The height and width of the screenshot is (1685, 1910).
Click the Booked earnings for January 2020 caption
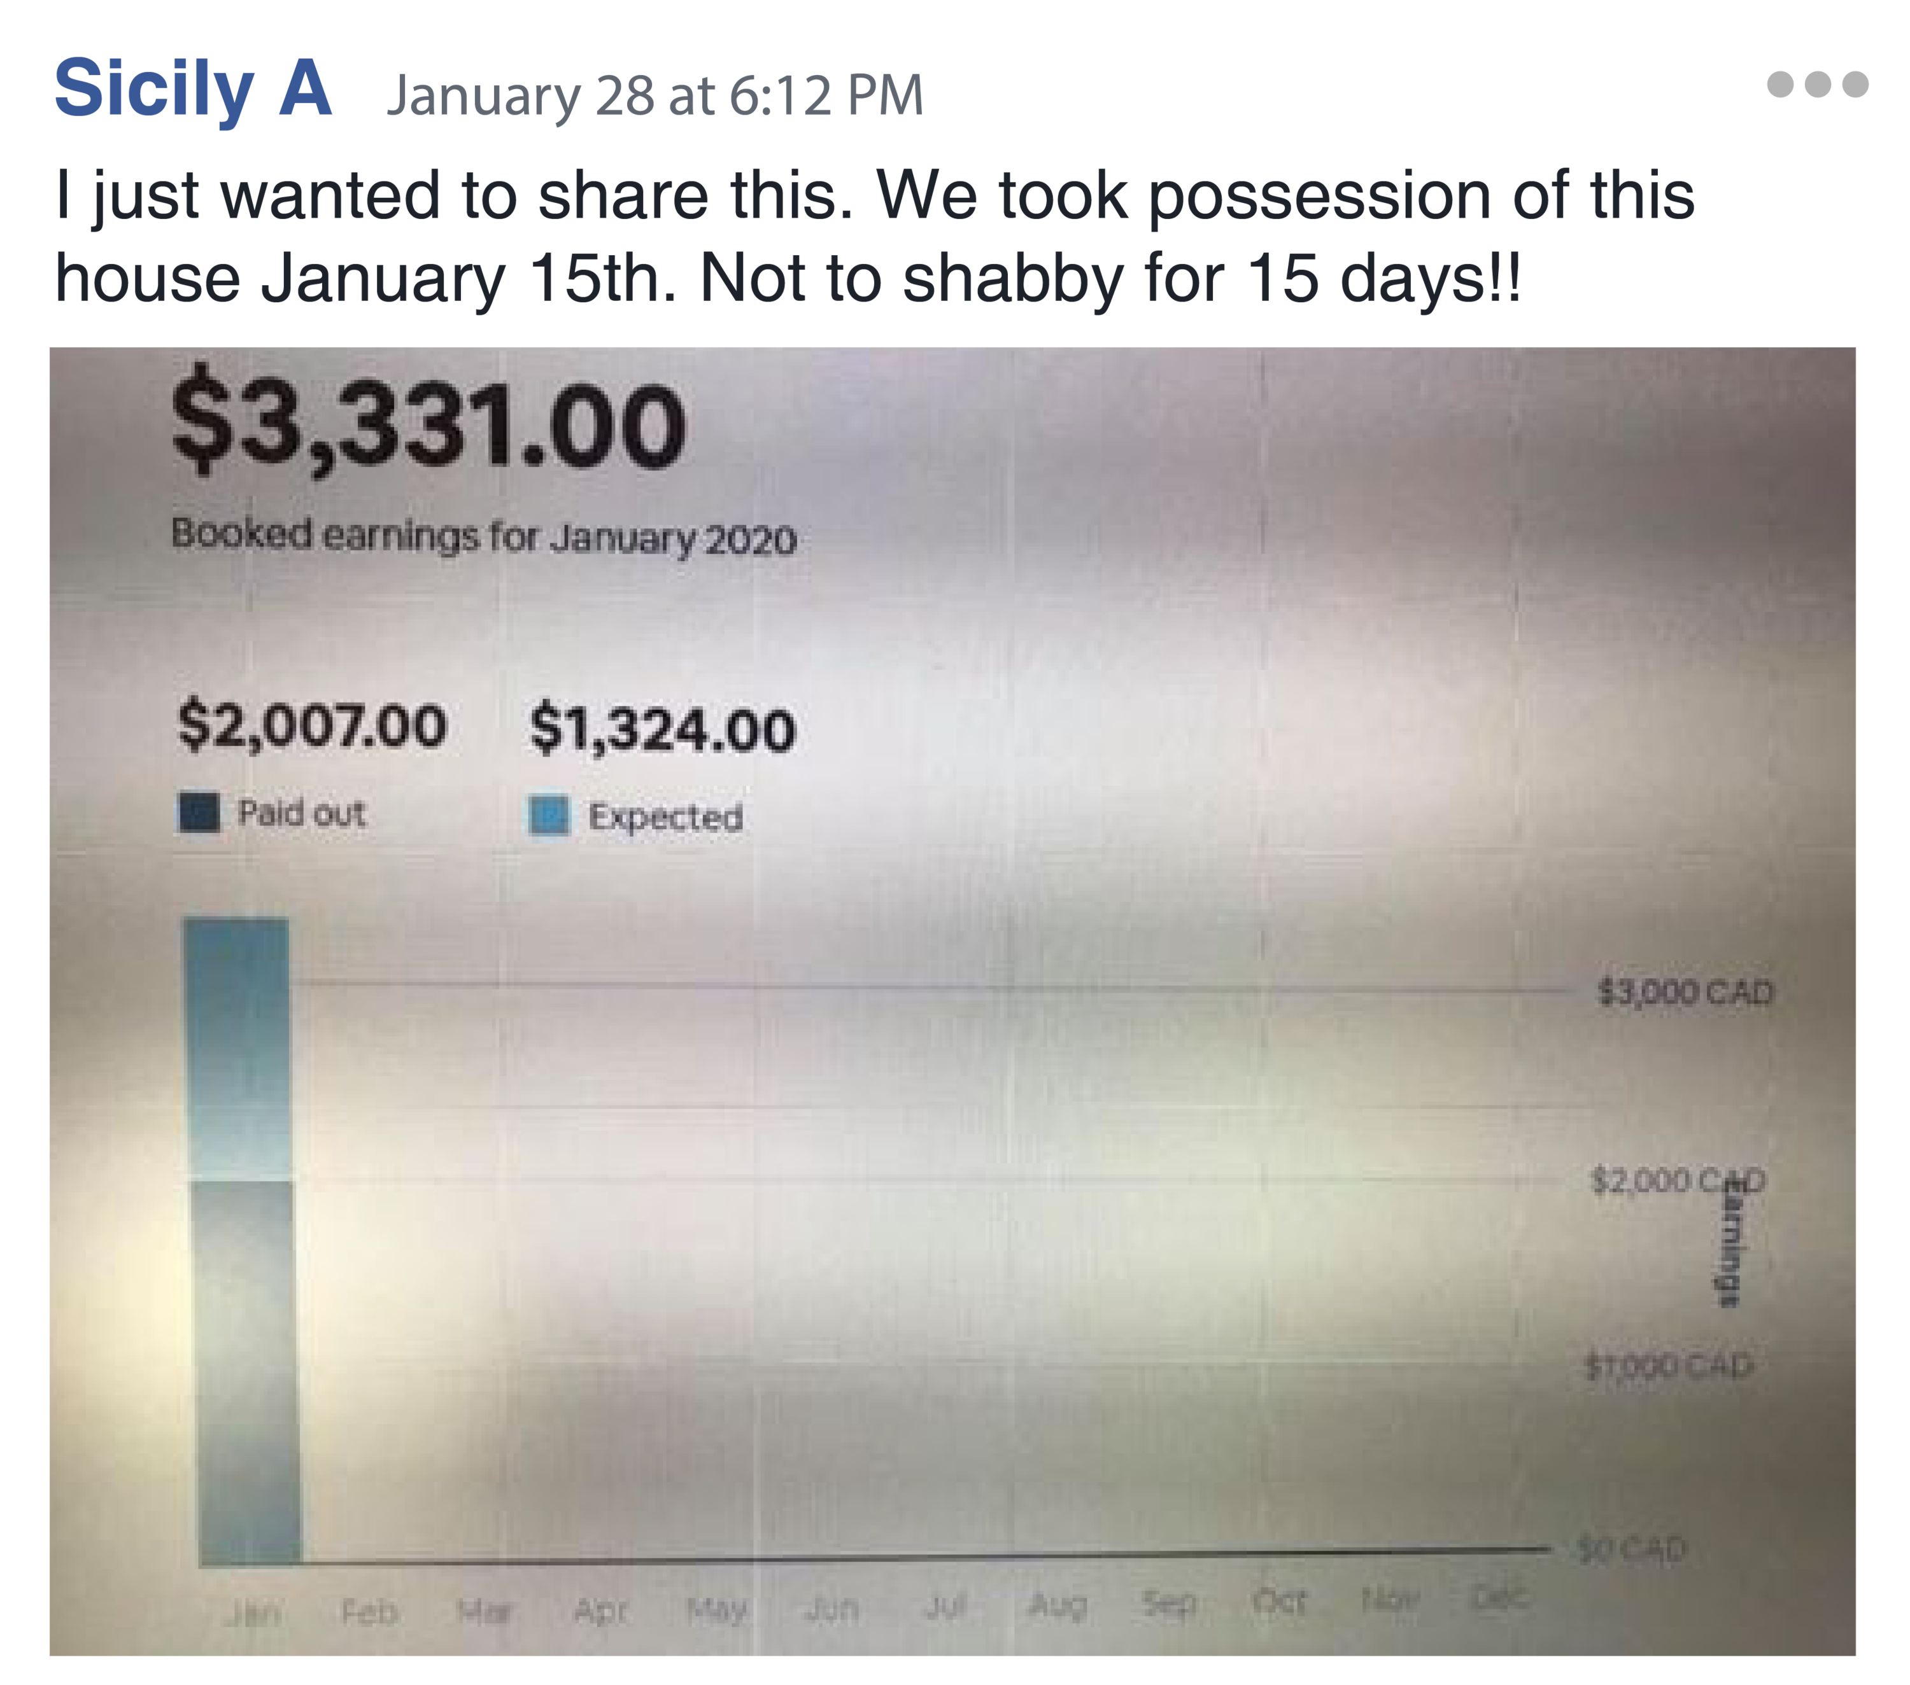[483, 537]
